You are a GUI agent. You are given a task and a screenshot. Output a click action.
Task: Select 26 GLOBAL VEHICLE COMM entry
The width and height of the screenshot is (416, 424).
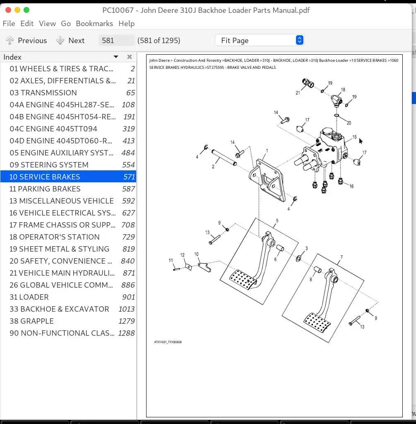pos(68,285)
